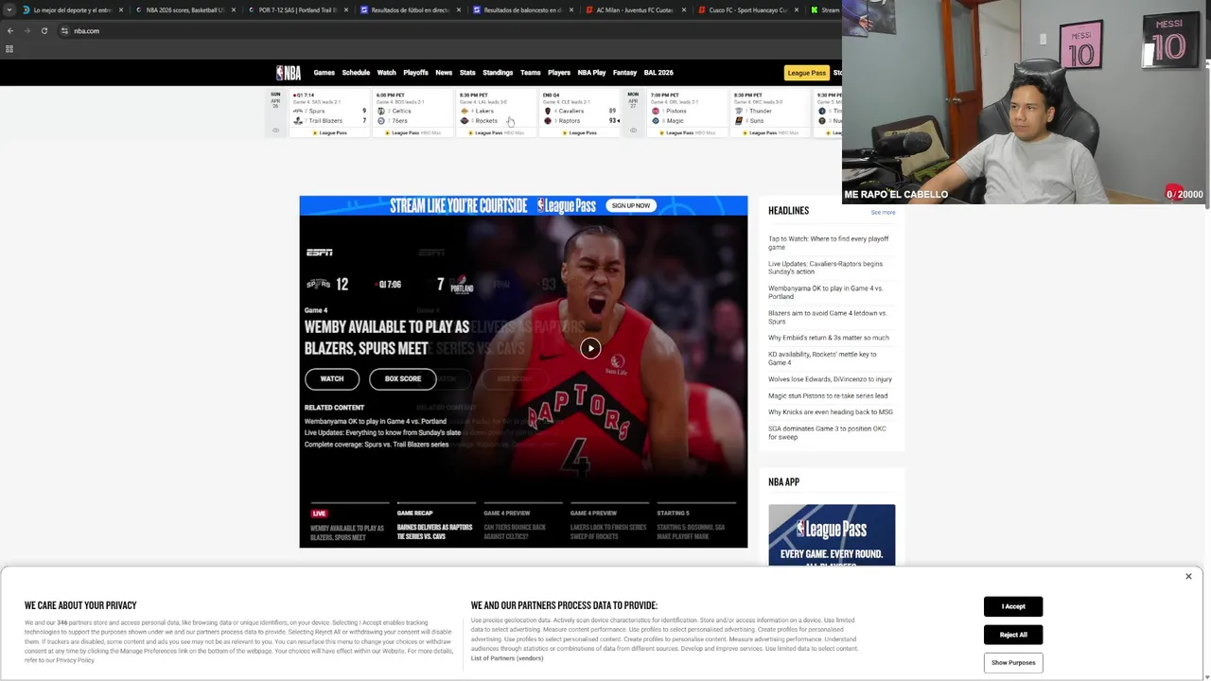This screenshot has height=681, width=1211.
Task: Open the Games menu item
Action: [x=325, y=73]
